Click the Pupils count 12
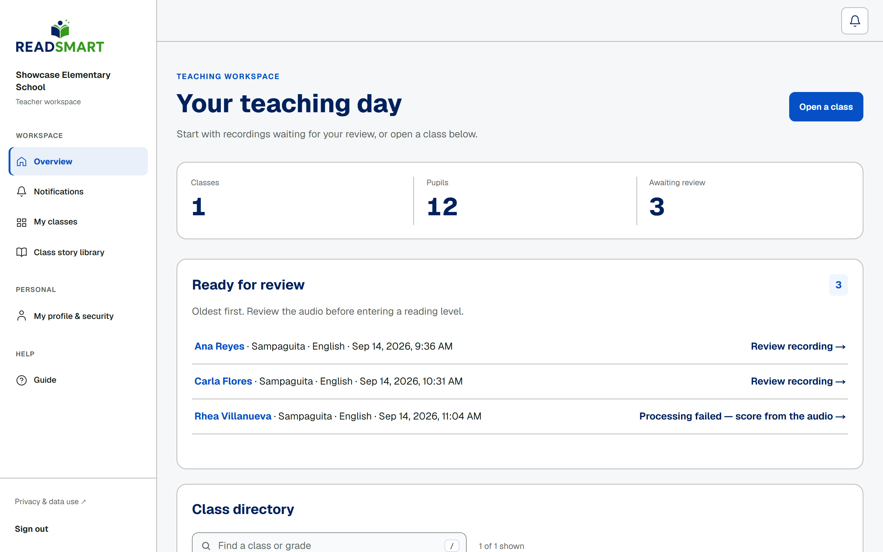 click(442, 207)
